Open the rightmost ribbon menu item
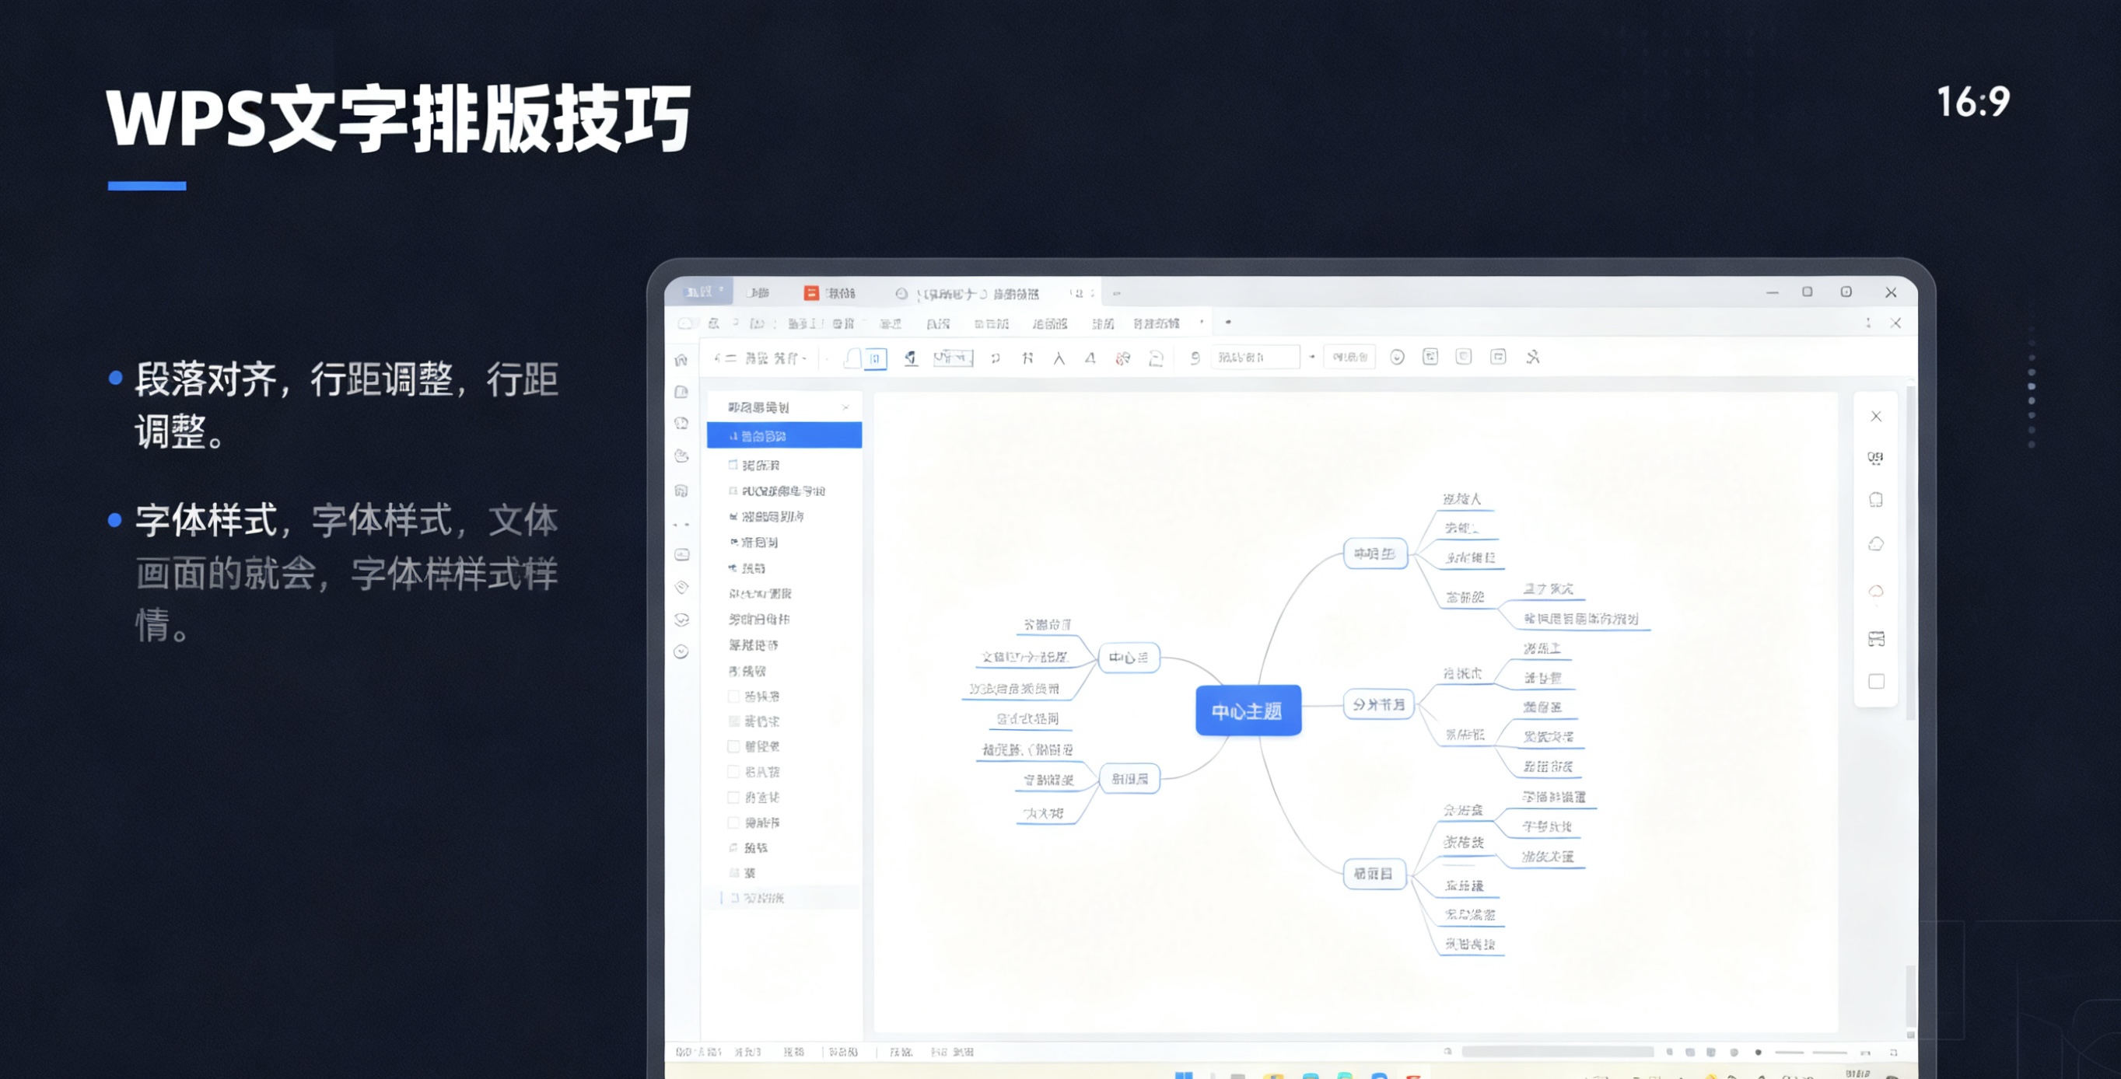The image size is (2121, 1079). click(x=1155, y=323)
